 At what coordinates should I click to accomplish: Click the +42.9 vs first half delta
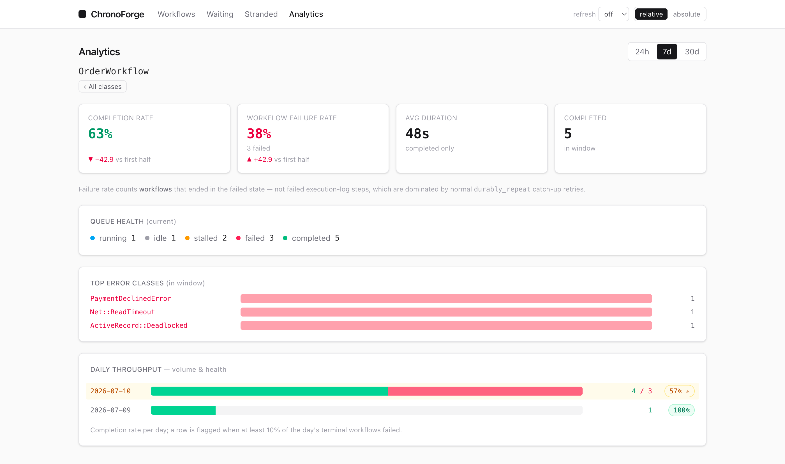278,160
